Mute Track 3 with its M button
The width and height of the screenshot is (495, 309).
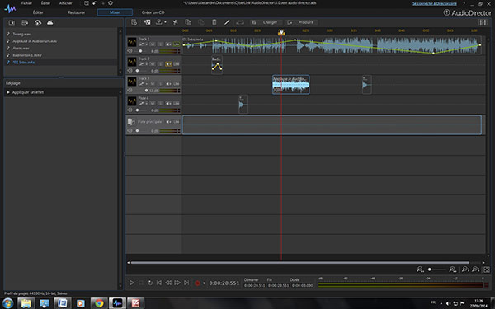[x=153, y=83]
